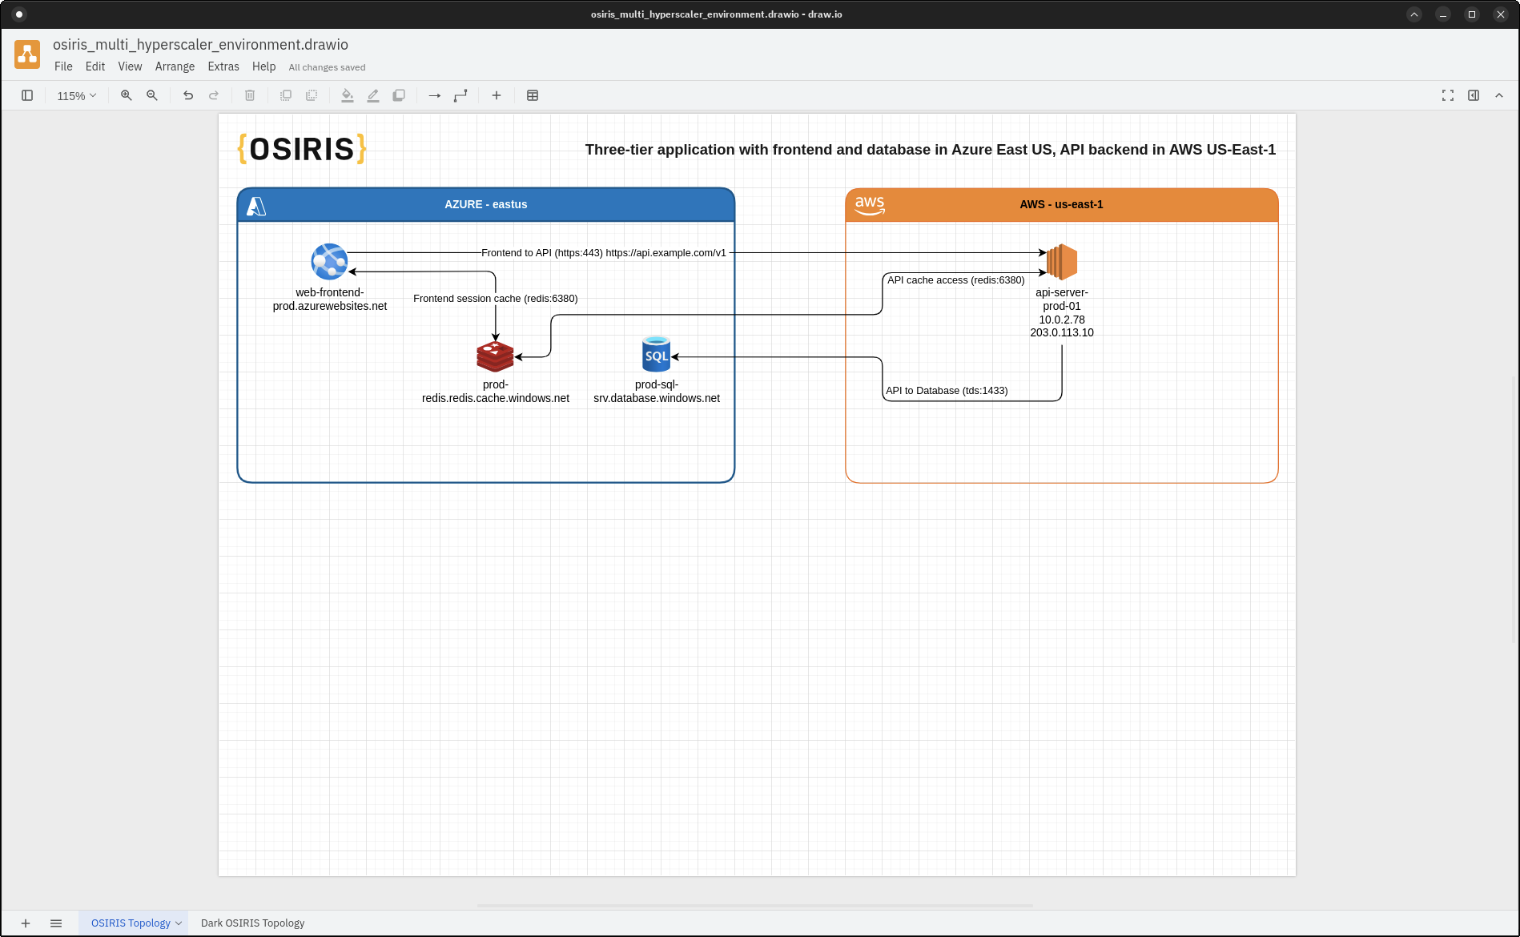Add a new page with the plus button
This screenshot has width=1520, height=937.
[26, 923]
